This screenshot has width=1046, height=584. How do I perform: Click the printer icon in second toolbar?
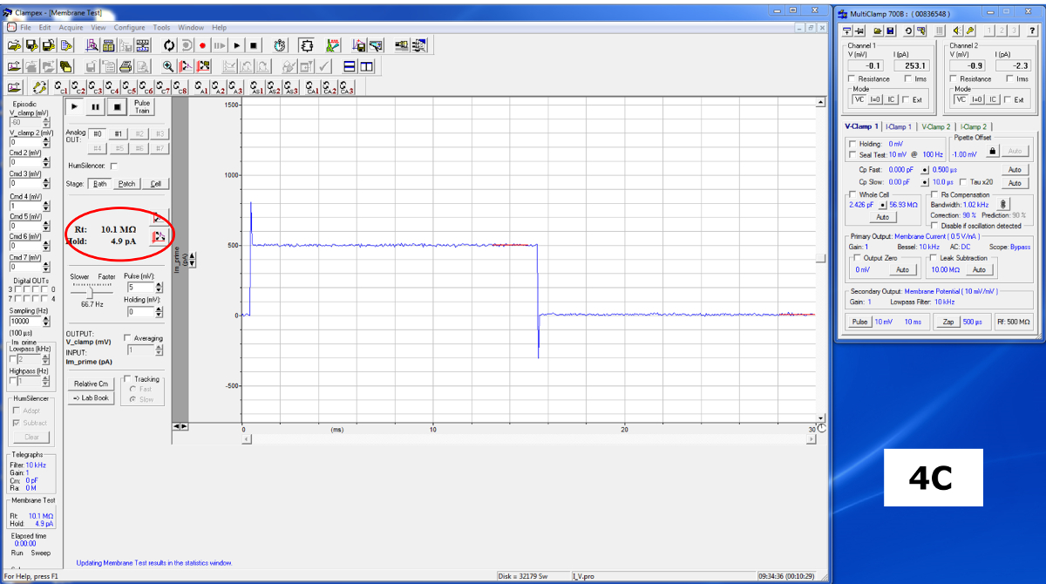point(125,66)
